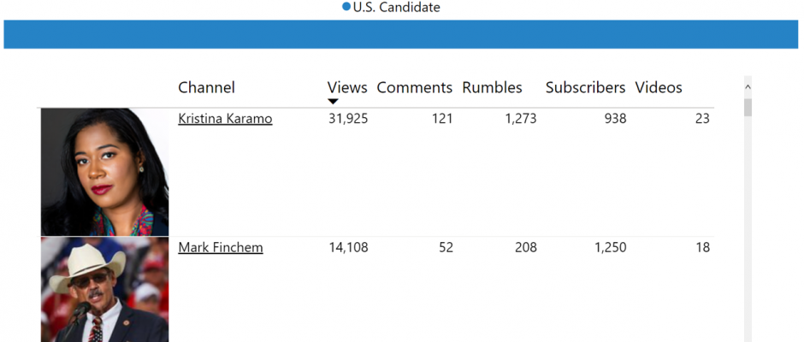Click Kristina Karamo's photo thumbnail
This screenshot has height=342, width=804.
[x=104, y=172]
